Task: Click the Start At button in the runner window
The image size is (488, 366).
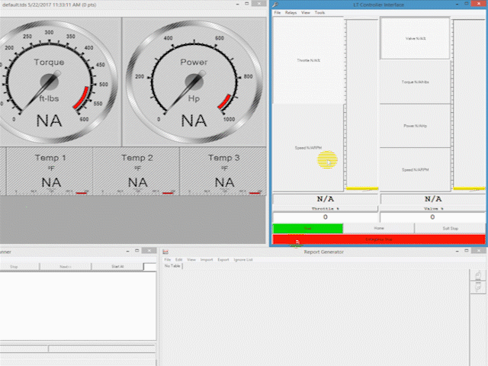Action: [x=117, y=267]
